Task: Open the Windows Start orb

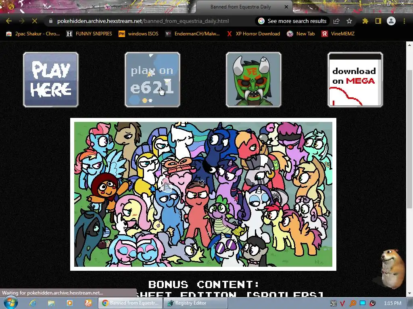Action: [x=10, y=303]
